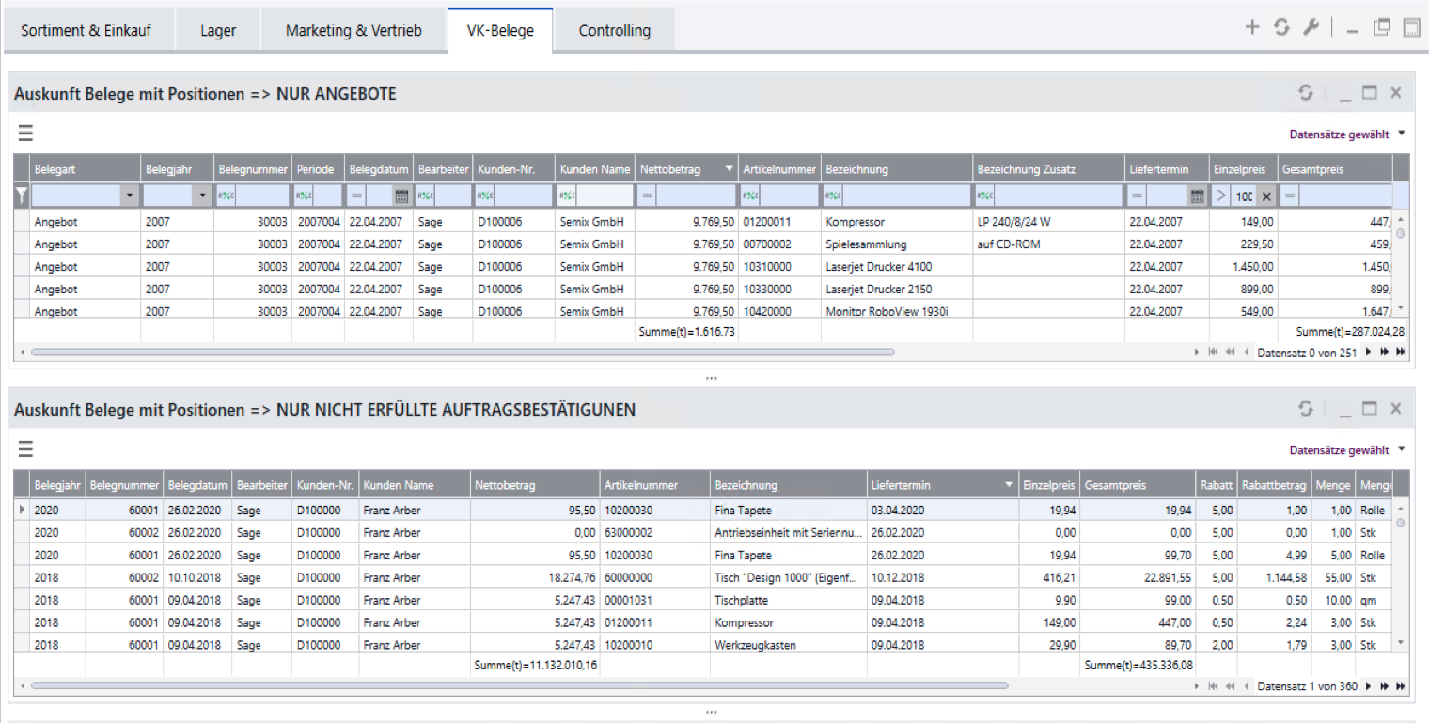The image size is (1429, 723).
Task: Select the Tischplatte row
Action: pos(703,600)
